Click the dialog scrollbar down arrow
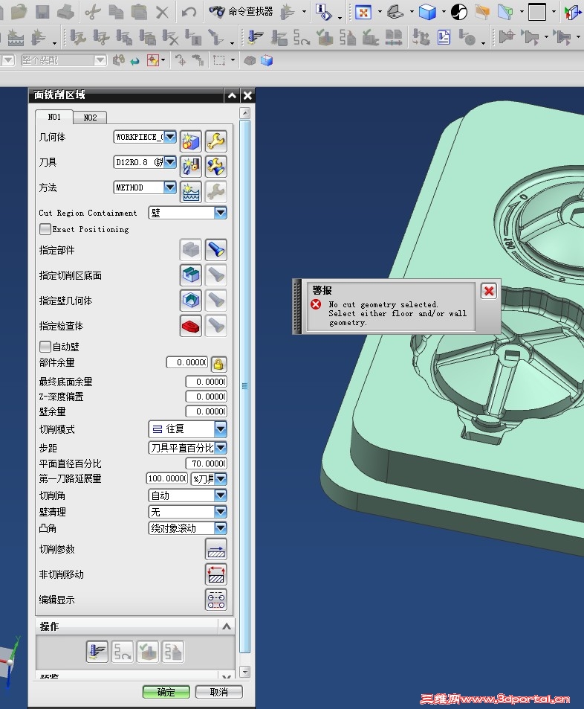 (244, 673)
